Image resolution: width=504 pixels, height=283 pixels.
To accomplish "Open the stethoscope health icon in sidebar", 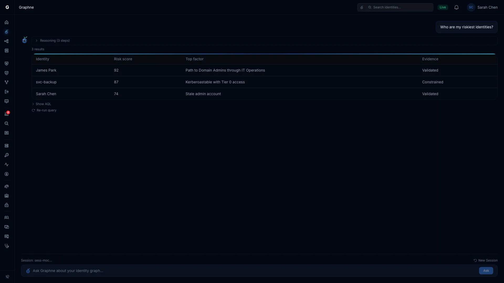I will pos(7,246).
